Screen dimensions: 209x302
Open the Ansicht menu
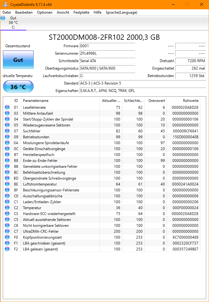[x=63, y=12]
